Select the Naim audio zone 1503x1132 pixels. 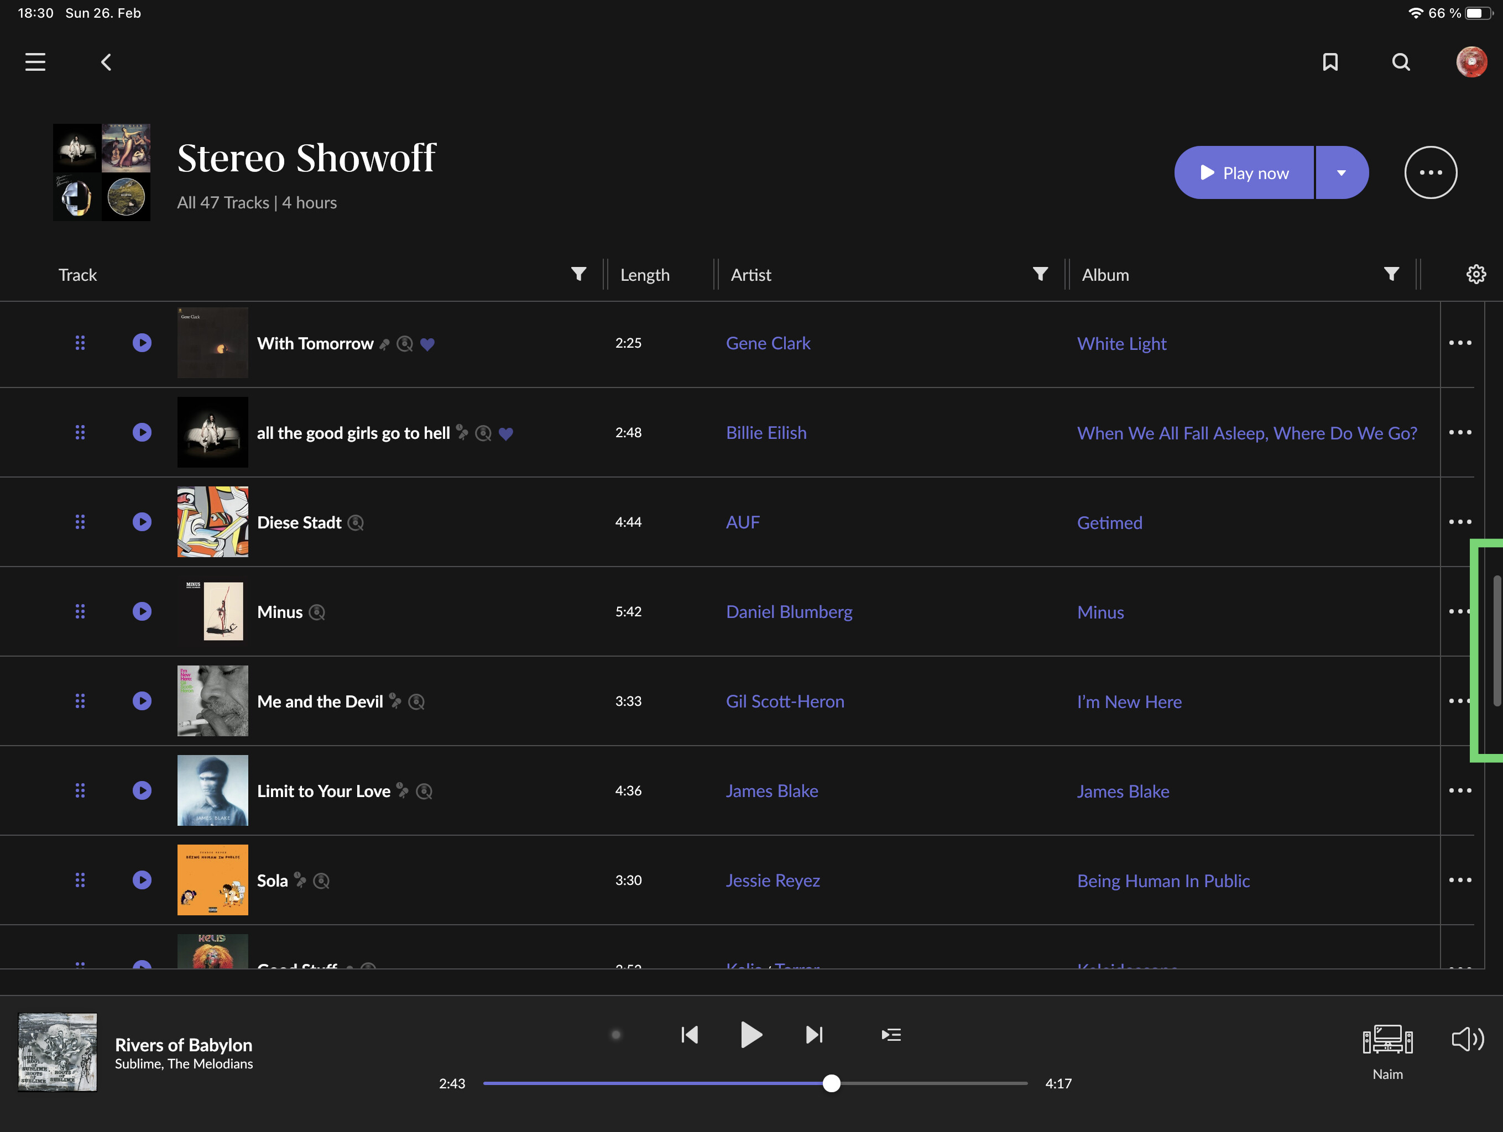(x=1387, y=1052)
